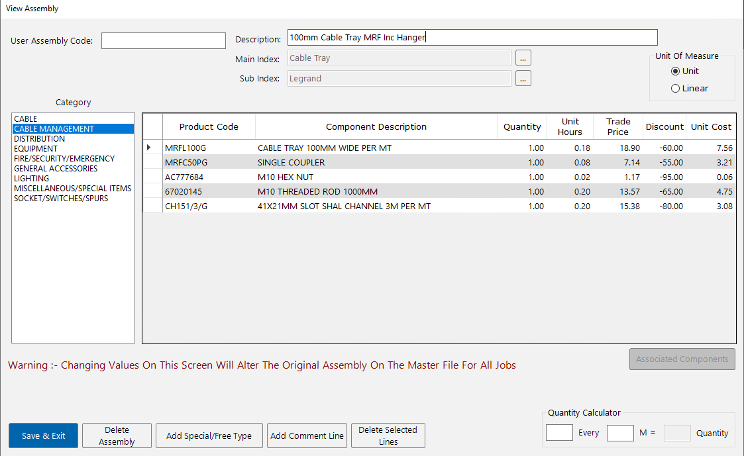
Task: Select the Unit measure option
Action: [676, 71]
